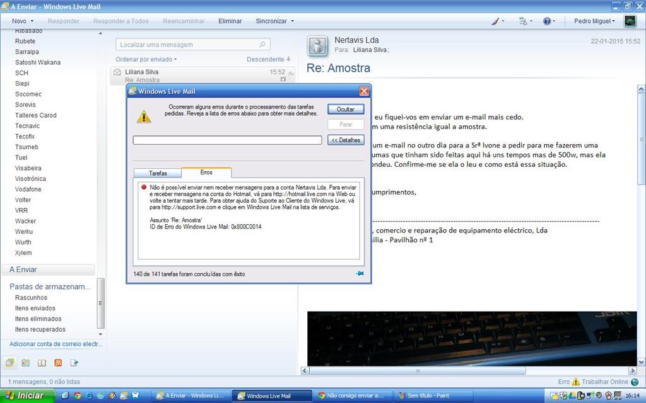The image size is (646, 403).
Task: Toggle Descendente sort order
Action: (x=269, y=59)
